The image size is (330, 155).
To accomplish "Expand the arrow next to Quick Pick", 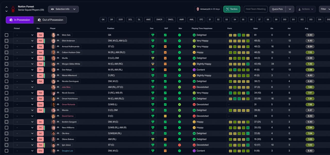I will 290,9.
